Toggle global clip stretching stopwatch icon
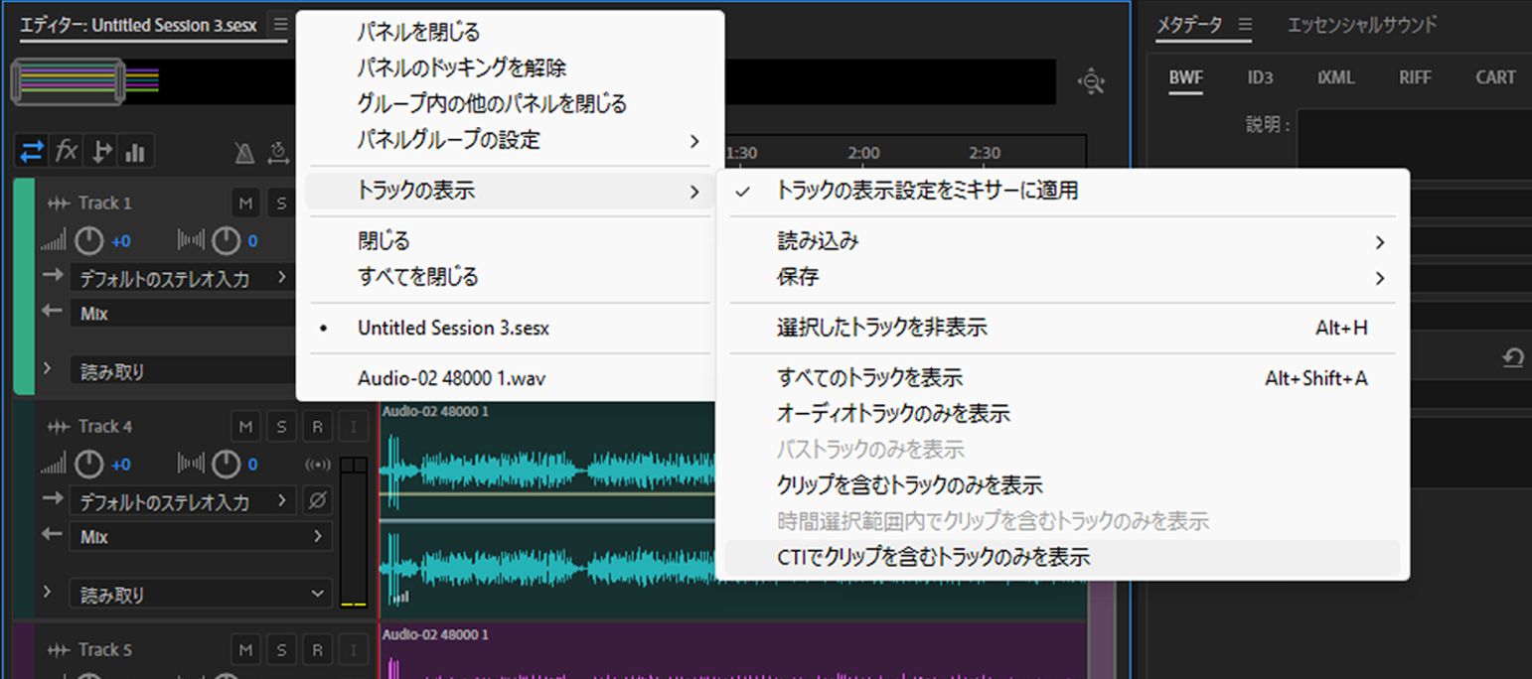 [x=278, y=152]
